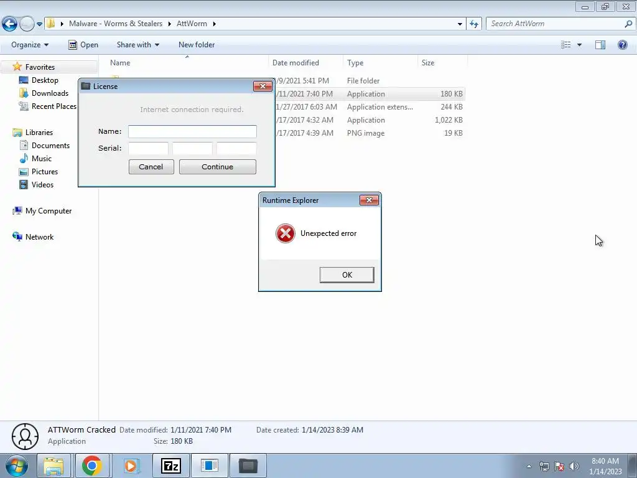Select Libraries in the navigation pane
The height and width of the screenshot is (478, 637).
39,133
